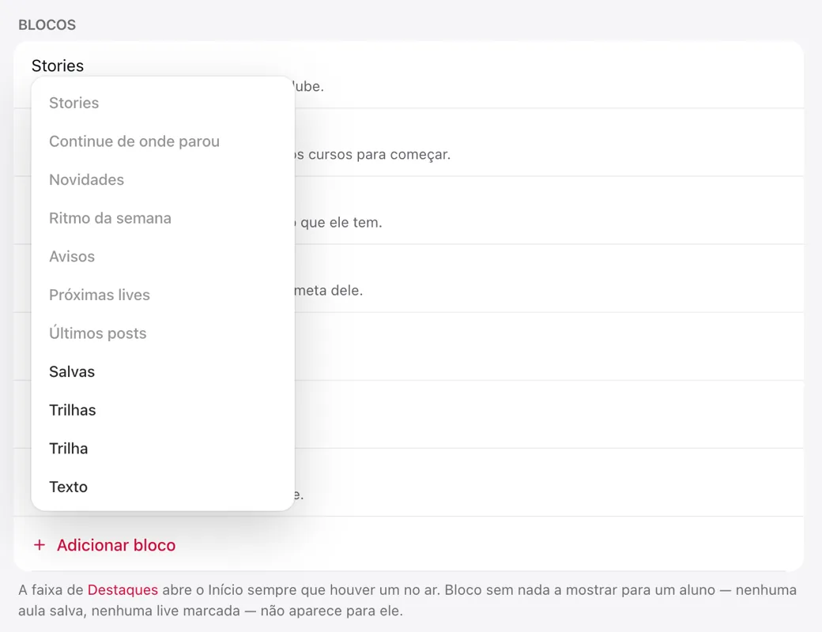The width and height of the screenshot is (822, 632).
Task: Select Próximas lives menu entry
Action: 163,295
